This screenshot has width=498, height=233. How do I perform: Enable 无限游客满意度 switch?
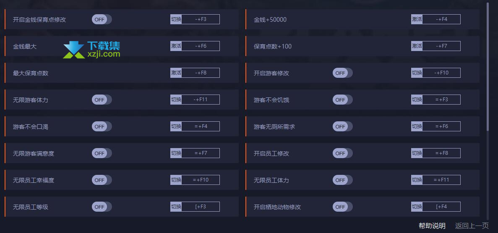point(102,153)
